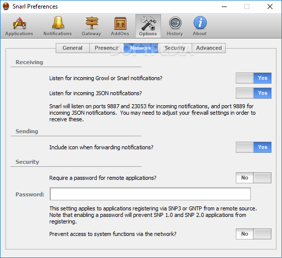Click the Snarl app icon in title bar

[6, 7]
